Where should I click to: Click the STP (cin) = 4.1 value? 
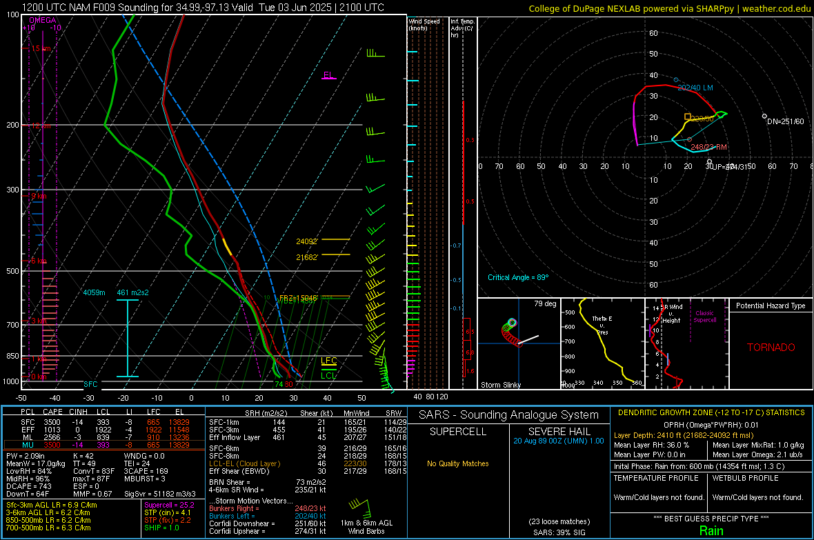tap(167, 512)
